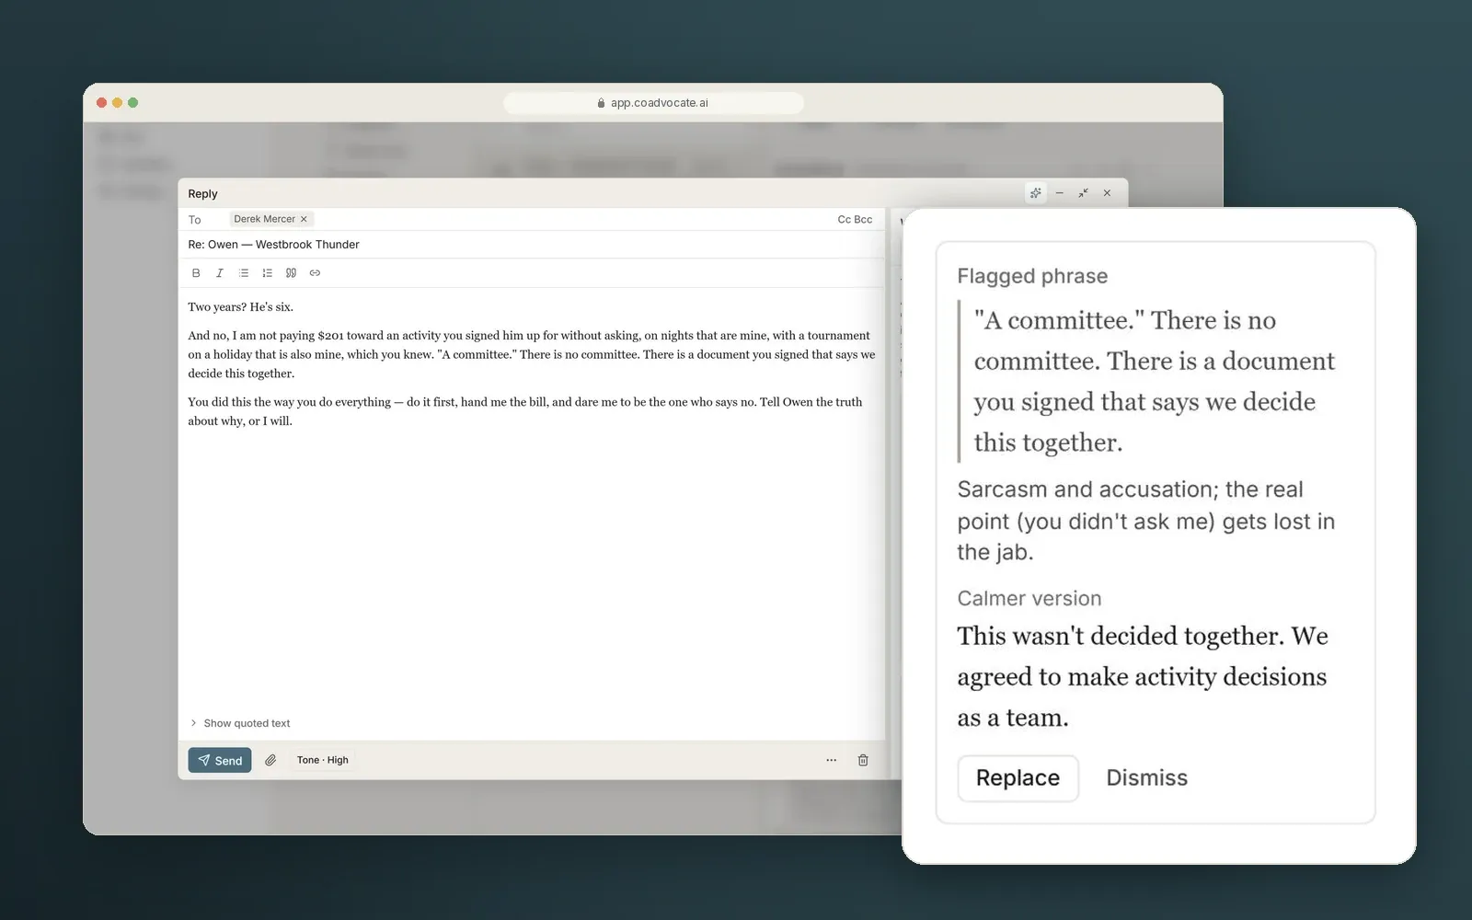Screen dimensions: 1472x920
Task: Click the flagged phrase quote block
Action: coord(1148,381)
